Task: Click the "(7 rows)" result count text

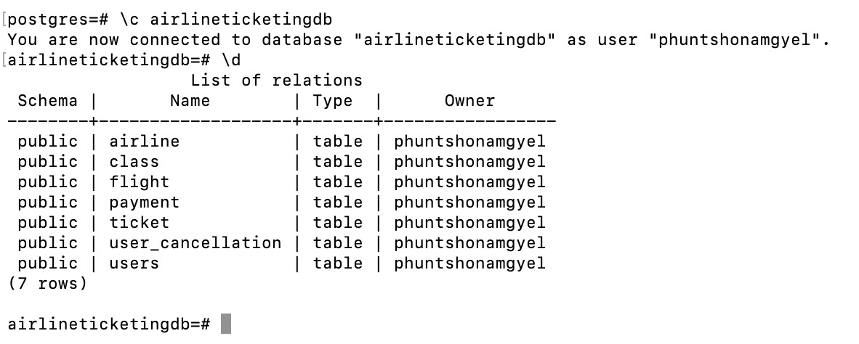Action: coord(47,284)
